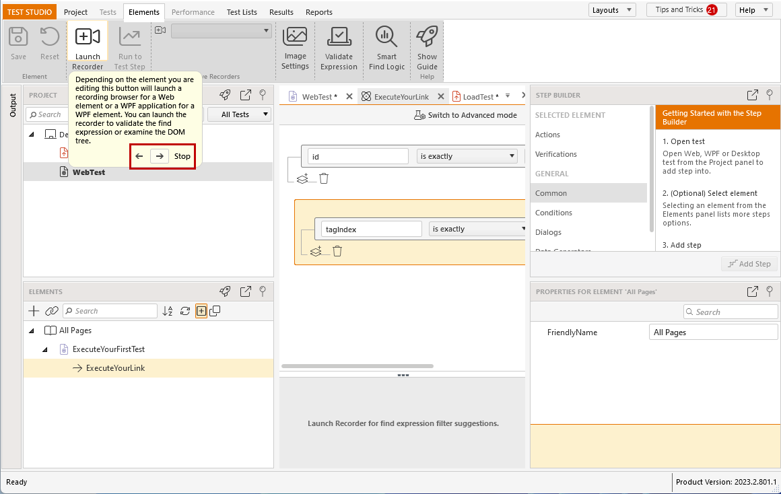The width and height of the screenshot is (781, 494).
Task: Open the document tabs overflow dropdown arrow
Action: pyautogui.click(x=508, y=96)
